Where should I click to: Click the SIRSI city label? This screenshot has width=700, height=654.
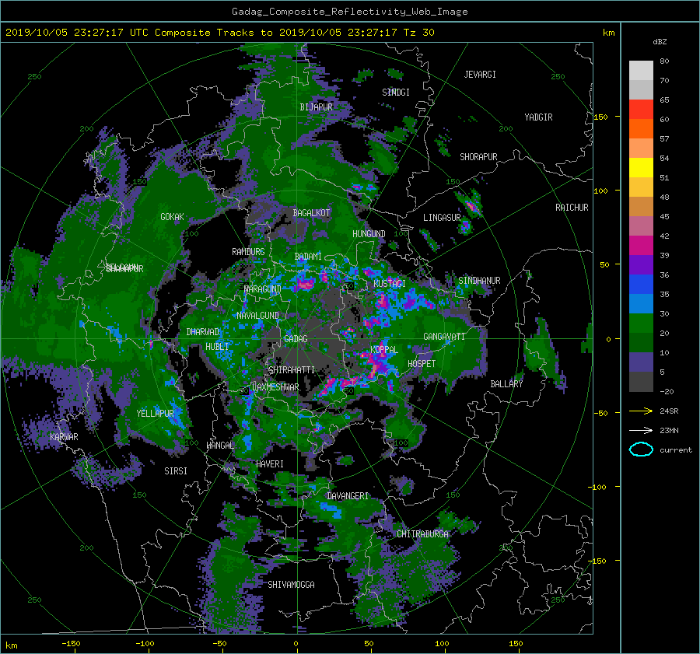(176, 471)
